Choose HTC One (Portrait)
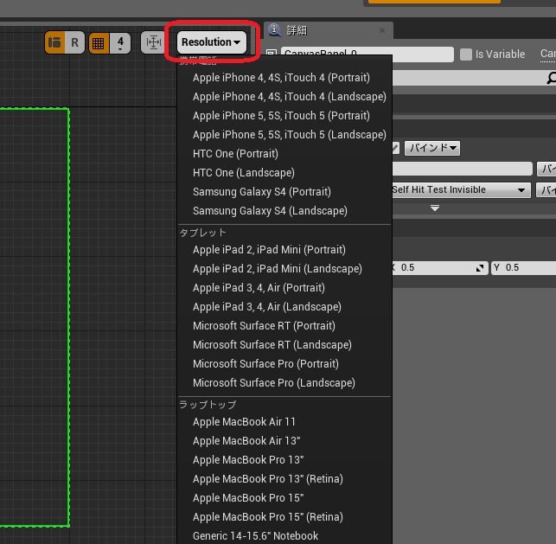The height and width of the screenshot is (544, 556). 284,154
